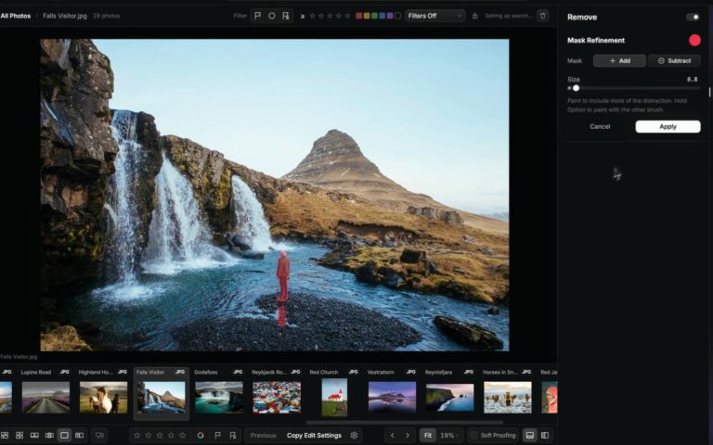The height and width of the screenshot is (445, 713).
Task: Open the rating comparison operator dropdown
Action: (x=303, y=16)
